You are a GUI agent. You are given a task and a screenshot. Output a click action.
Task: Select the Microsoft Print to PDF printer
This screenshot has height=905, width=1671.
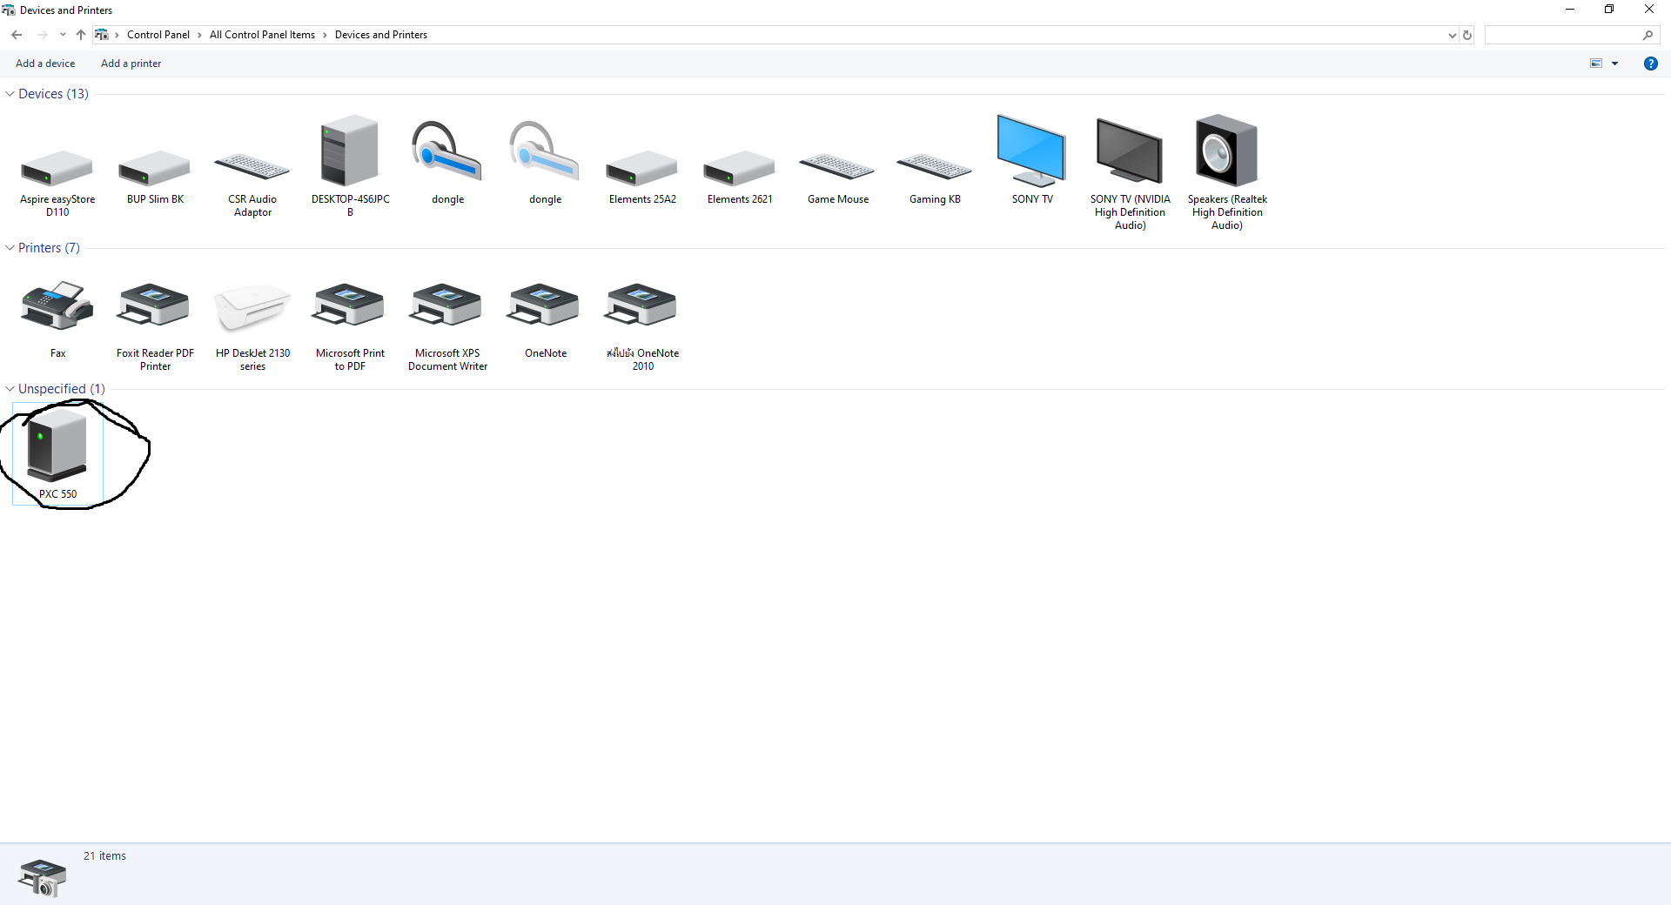350,305
